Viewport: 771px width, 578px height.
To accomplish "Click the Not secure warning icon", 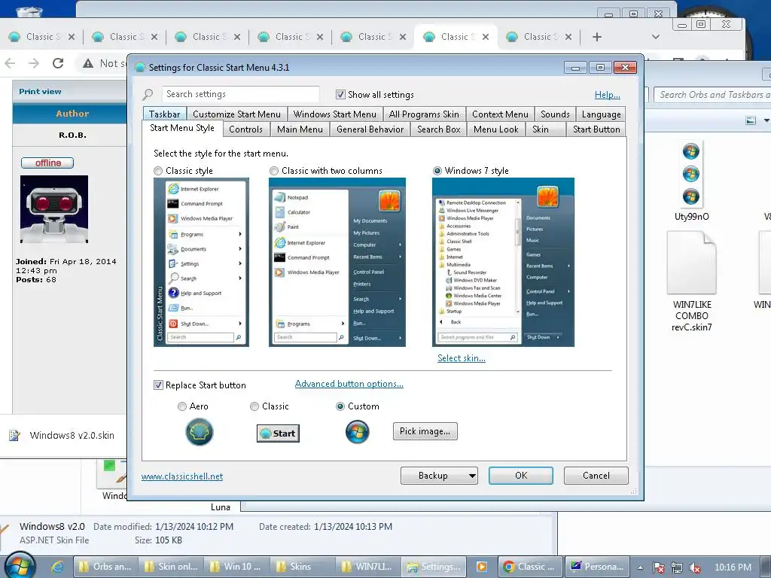I will (88, 63).
